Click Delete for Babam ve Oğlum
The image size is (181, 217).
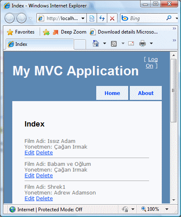pyautogui.click(x=44, y=176)
